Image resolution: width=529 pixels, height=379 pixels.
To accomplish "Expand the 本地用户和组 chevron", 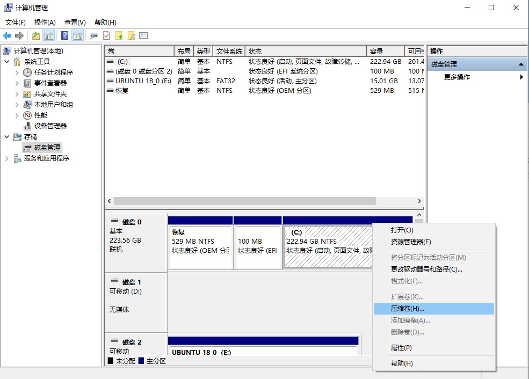I will click(17, 105).
